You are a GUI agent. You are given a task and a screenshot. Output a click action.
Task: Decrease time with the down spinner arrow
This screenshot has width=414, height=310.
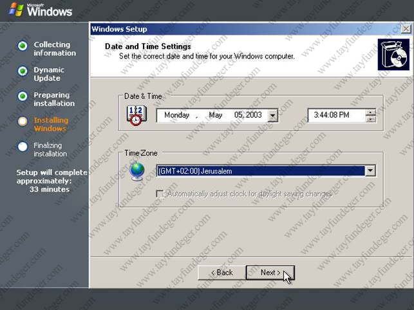tap(371, 119)
